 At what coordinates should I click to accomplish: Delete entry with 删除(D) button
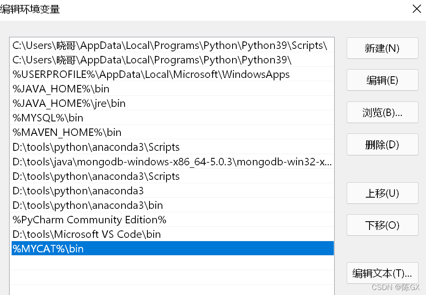[x=382, y=145]
